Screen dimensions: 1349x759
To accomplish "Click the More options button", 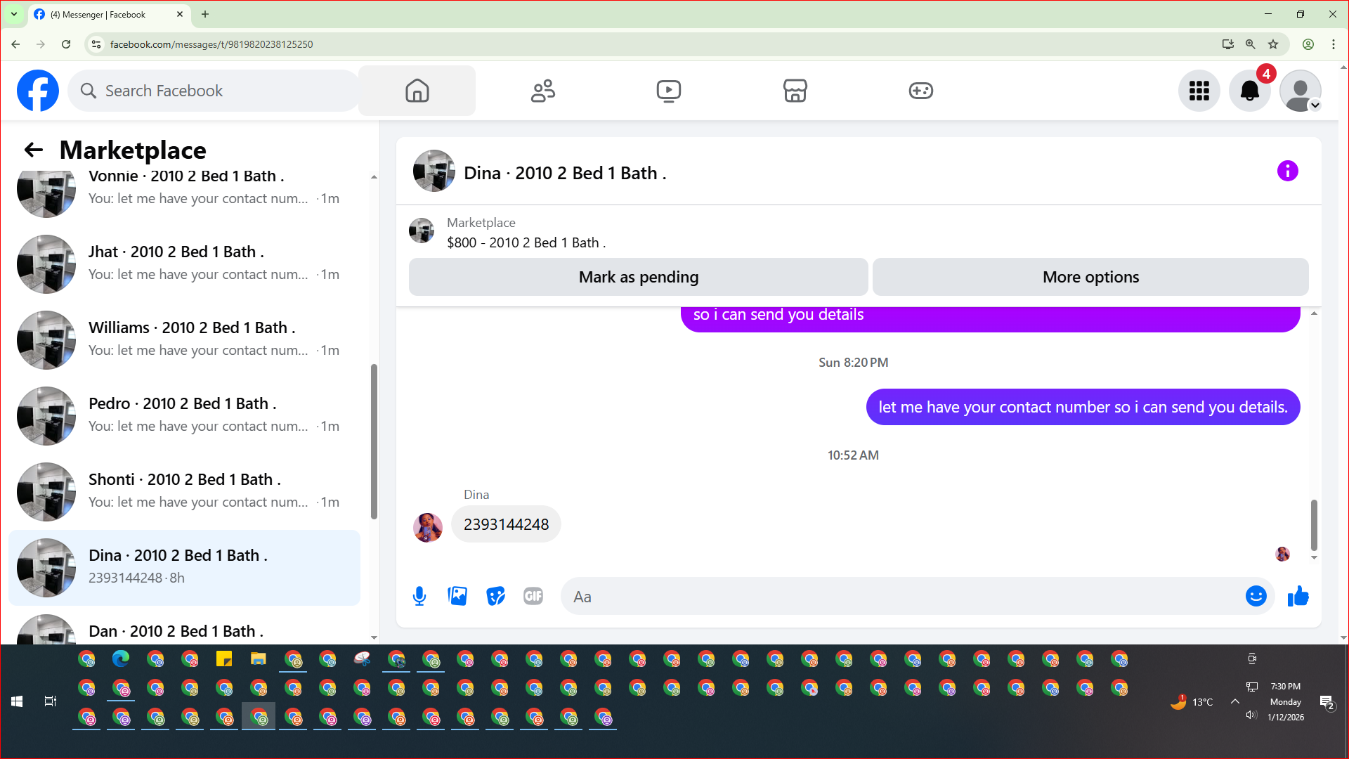I will (1090, 277).
